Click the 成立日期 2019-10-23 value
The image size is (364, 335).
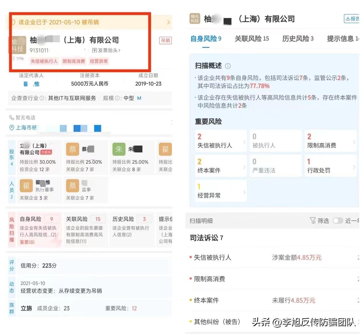coord(148,84)
